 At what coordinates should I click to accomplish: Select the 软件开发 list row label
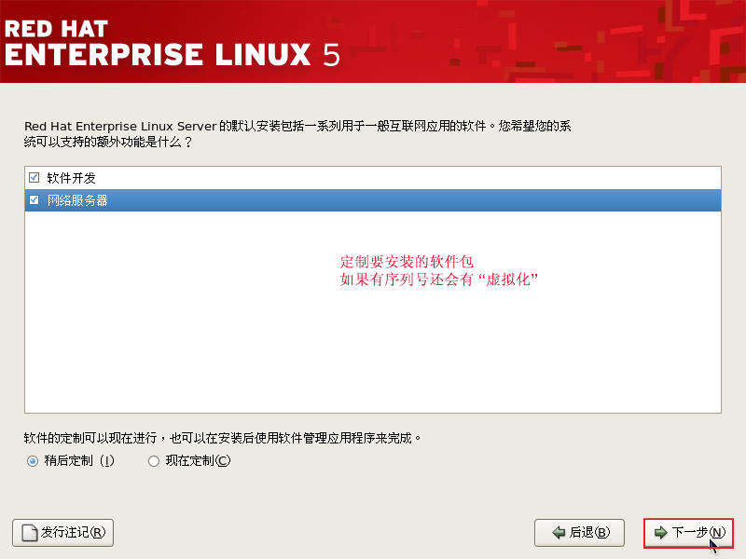[x=72, y=178]
